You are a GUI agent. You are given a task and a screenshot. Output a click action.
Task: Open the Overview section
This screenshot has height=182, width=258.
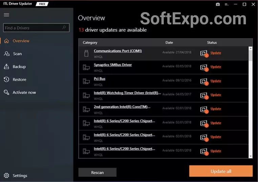pyautogui.click(x=21, y=41)
